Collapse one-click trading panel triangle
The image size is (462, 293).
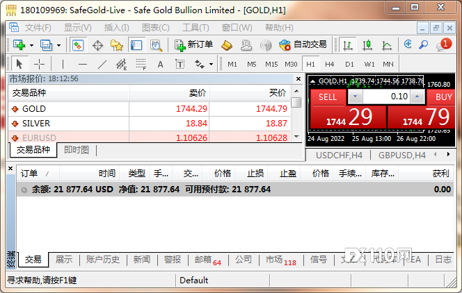click(313, 81)
